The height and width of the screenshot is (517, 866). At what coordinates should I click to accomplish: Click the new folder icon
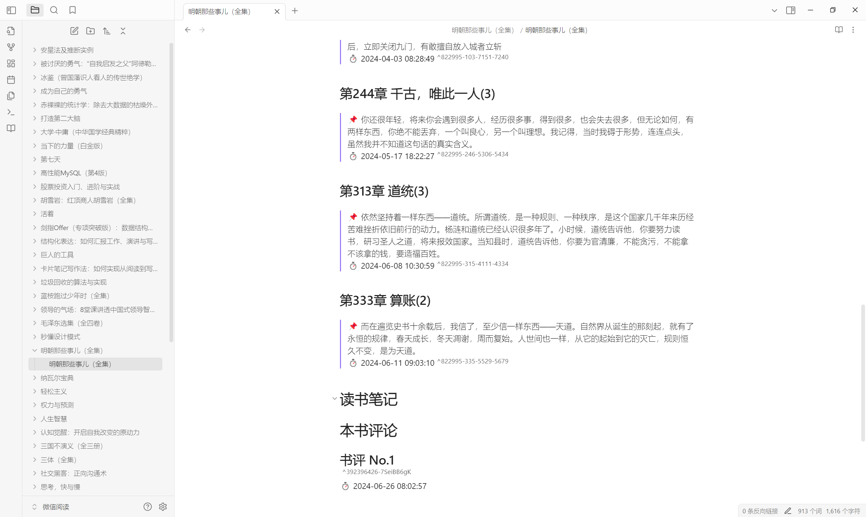click(91, 31)
